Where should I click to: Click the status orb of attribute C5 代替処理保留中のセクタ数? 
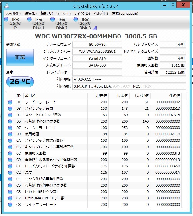[10, 185]
